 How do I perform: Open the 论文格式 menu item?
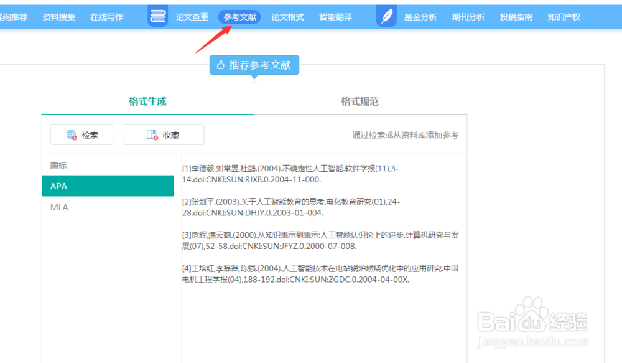point(287,17)
